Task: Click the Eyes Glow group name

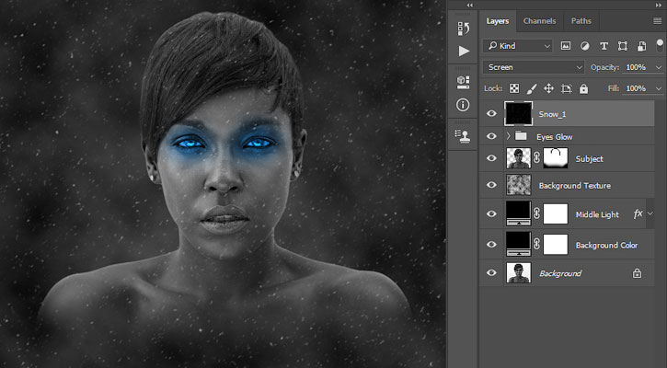Action: pyautogui.click(x=554, y=136)
